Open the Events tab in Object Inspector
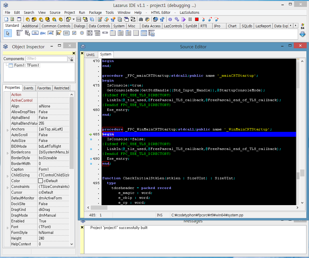The height and width of the screenshot is (258, 309). (28, 88)
